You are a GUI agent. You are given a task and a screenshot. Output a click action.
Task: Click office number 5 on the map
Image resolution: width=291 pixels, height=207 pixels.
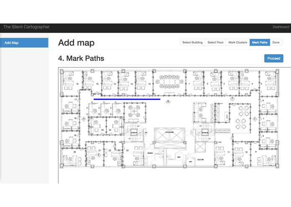coord(261,84)
